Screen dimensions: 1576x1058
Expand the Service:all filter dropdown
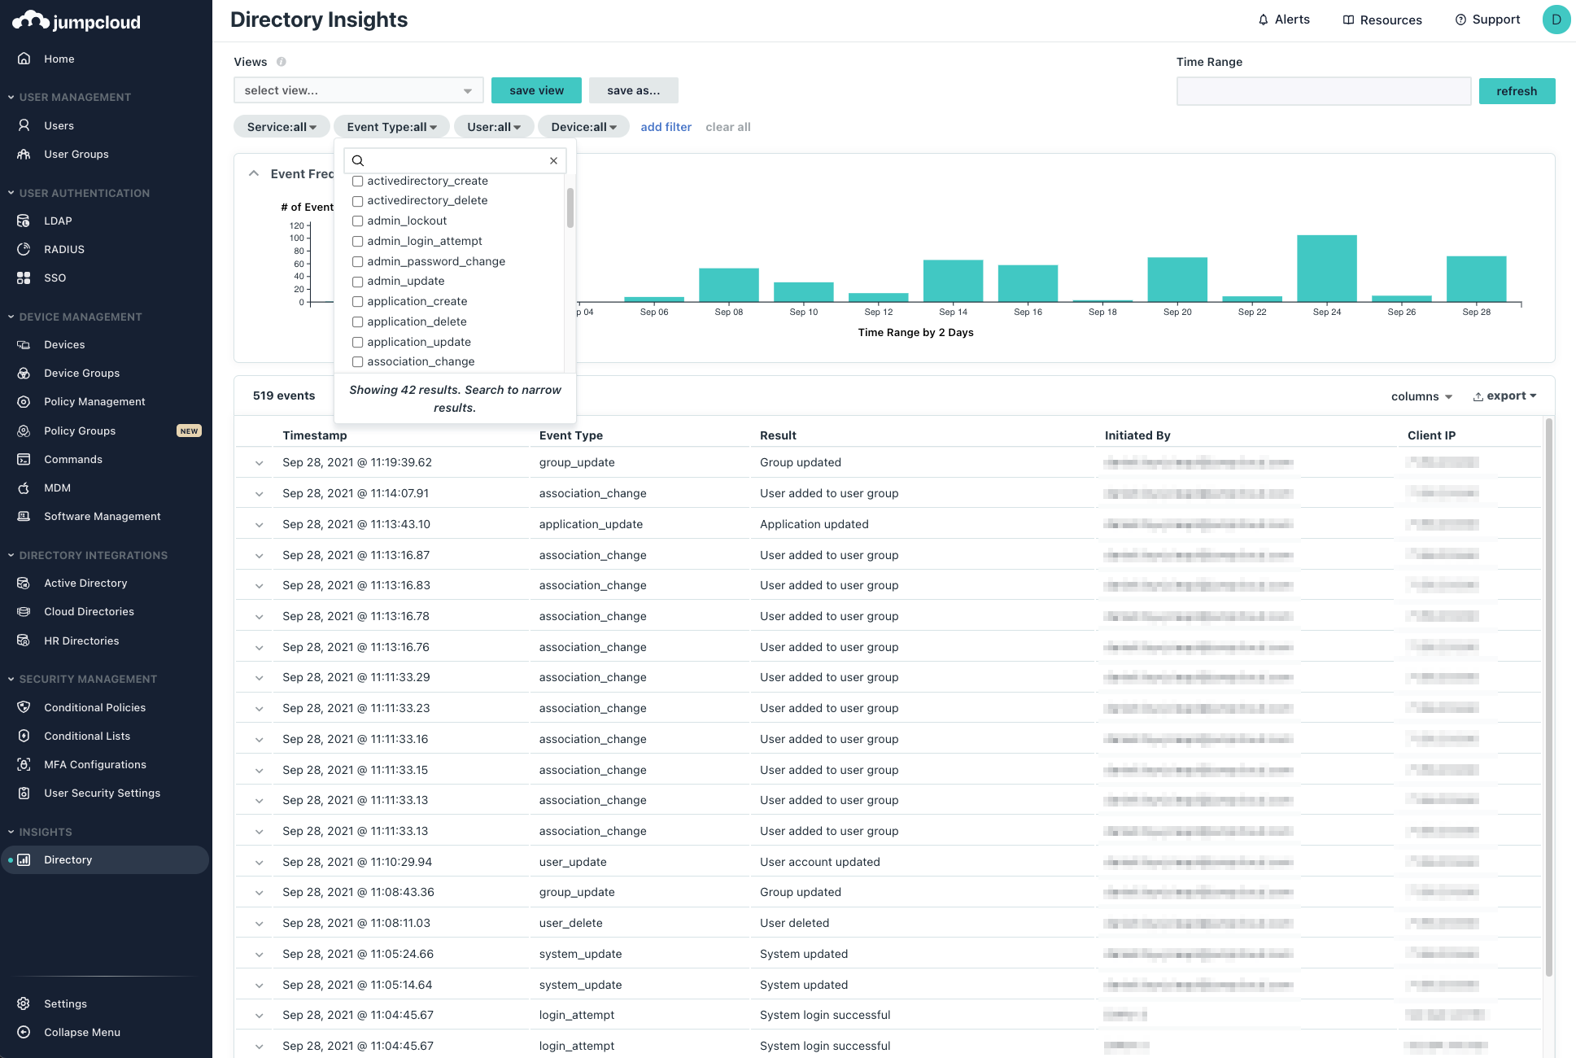point(282,127)
